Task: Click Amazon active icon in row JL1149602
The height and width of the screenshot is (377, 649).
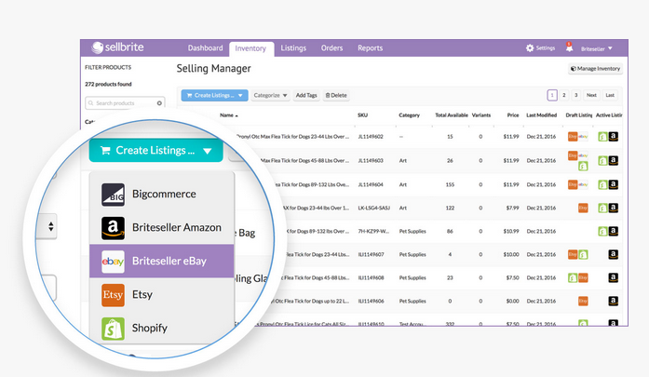Action: [614, 137]
